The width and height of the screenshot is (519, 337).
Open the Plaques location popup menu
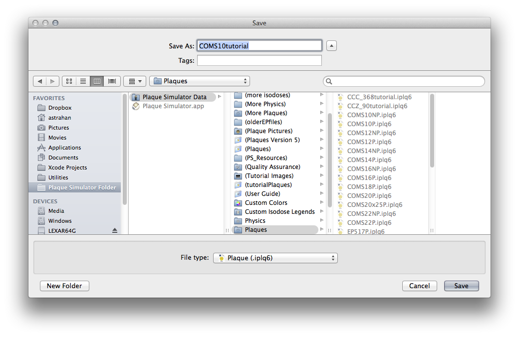pos(200,81)
